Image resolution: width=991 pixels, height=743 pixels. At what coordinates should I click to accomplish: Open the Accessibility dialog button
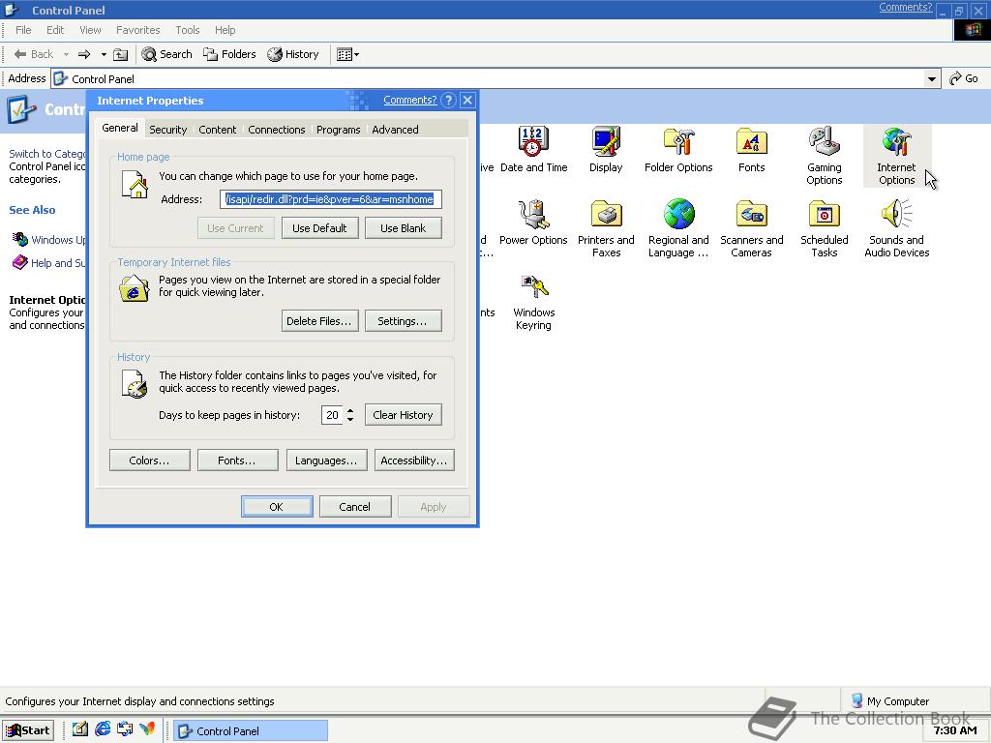pyautogui.click(x=414, y=461)
